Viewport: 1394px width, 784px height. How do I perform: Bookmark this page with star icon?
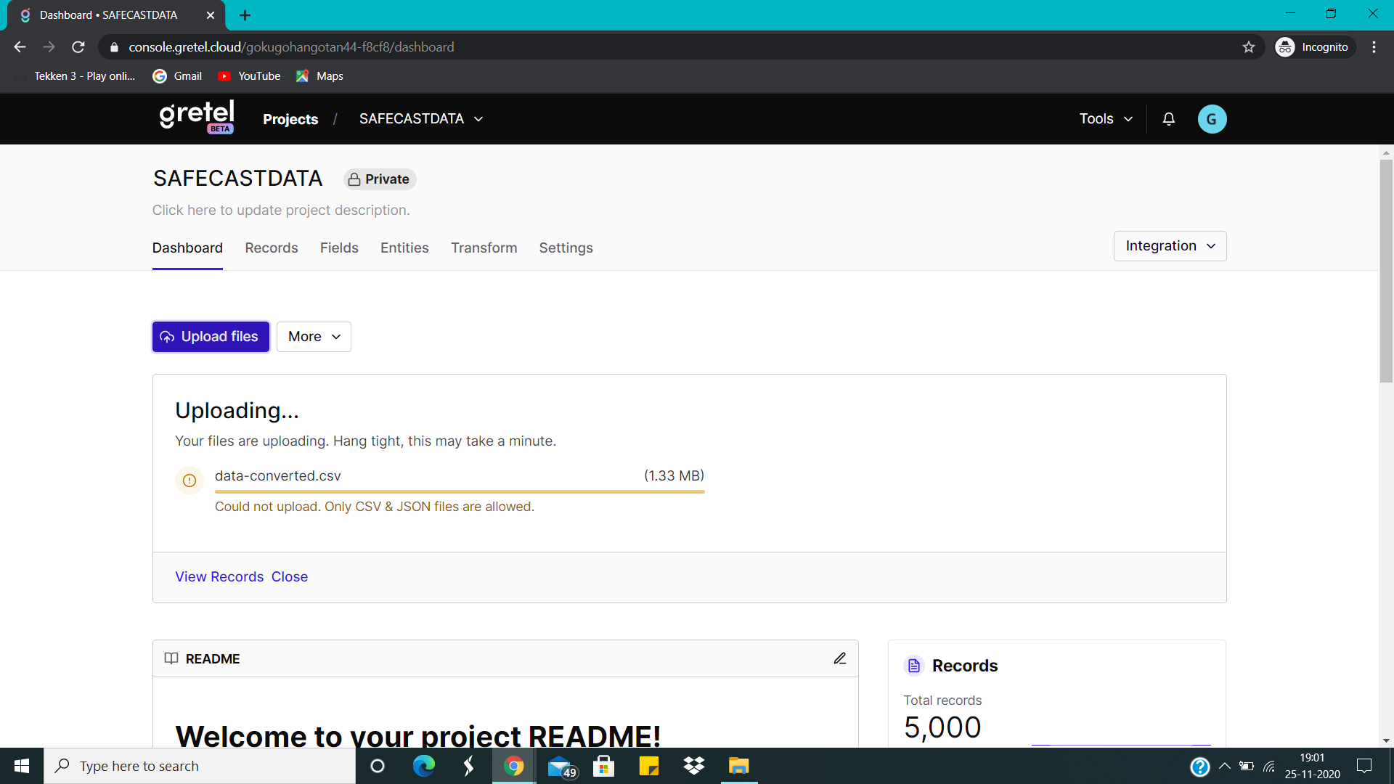(x=1248, y=47)
